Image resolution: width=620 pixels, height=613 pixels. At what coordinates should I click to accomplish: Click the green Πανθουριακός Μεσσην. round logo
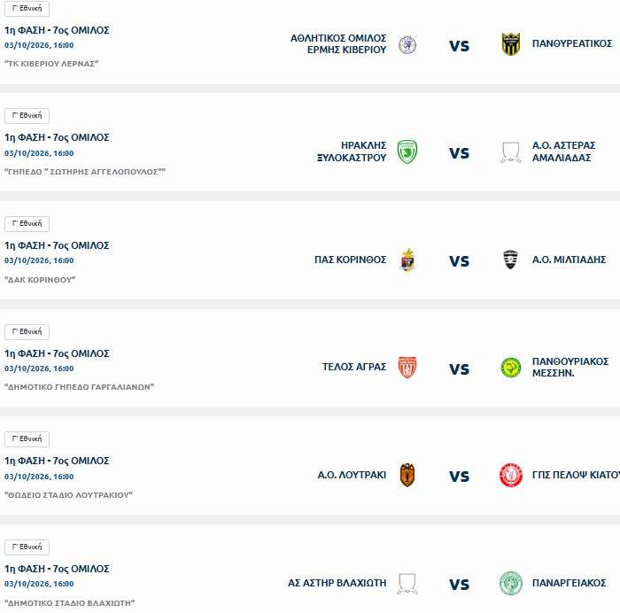(x=511, y=368)
